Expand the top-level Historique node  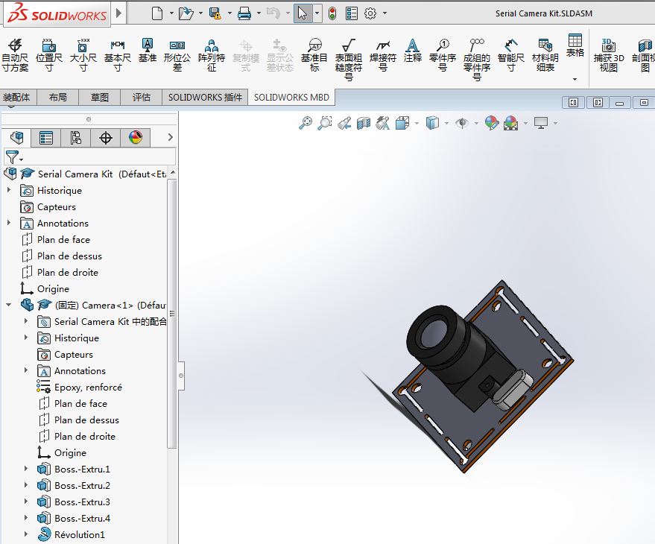pos(9,190)
